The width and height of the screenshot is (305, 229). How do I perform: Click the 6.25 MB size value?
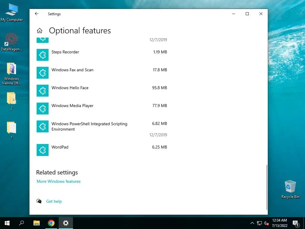(160, 147)
